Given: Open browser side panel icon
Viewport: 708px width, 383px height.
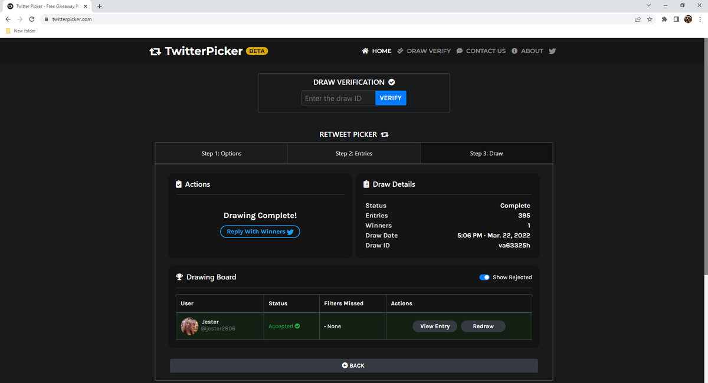Looking at the screenshot, I should 676,19.
